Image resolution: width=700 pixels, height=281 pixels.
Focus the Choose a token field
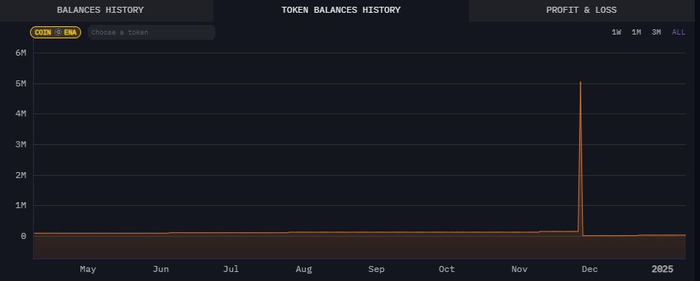(x=152, y=32)
